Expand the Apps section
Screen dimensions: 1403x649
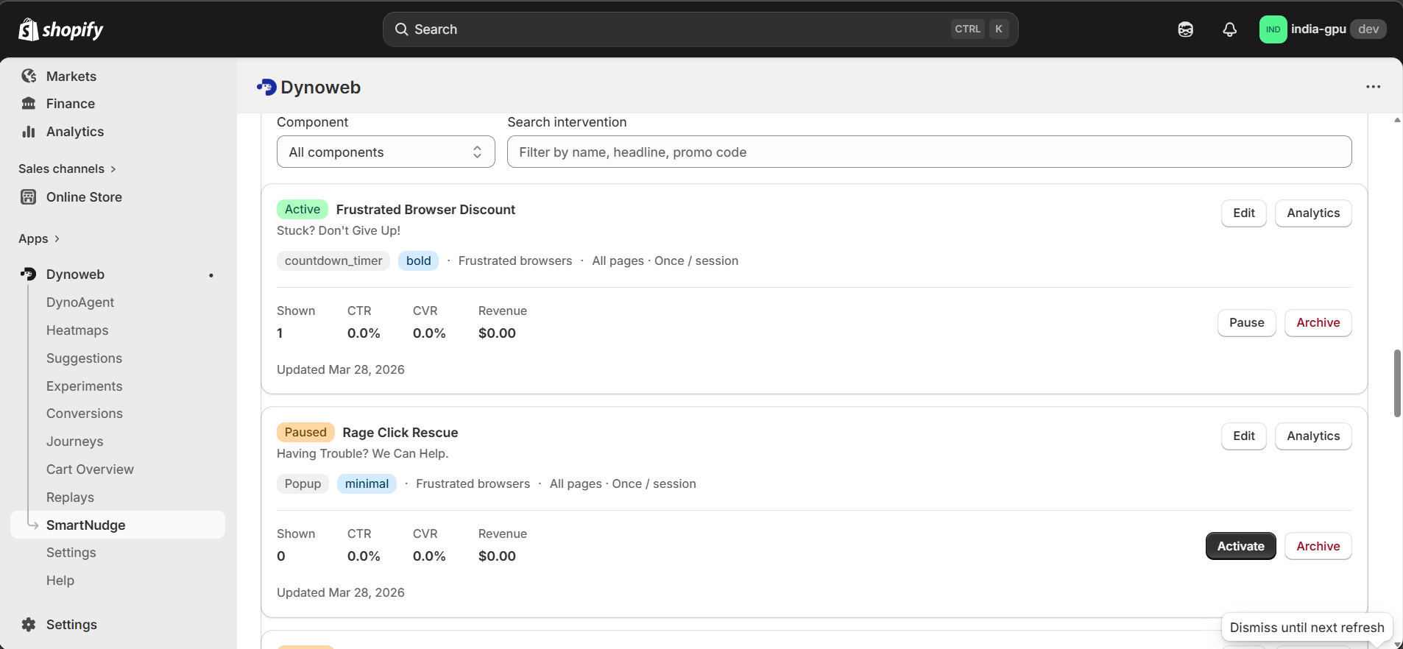(39, 239)
